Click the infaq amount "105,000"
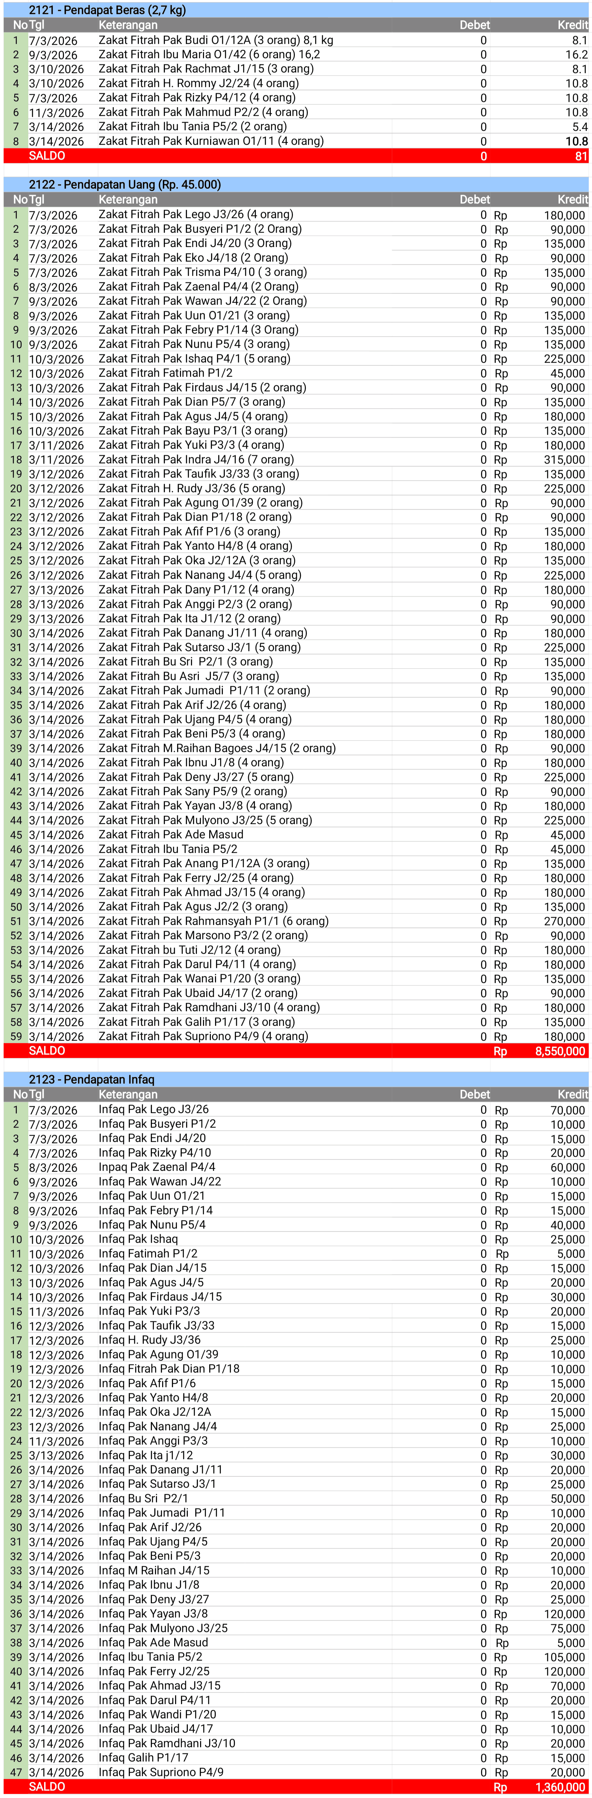Image resolution: width=592 pixels, height=1798 pixels. click(564, 1658)
